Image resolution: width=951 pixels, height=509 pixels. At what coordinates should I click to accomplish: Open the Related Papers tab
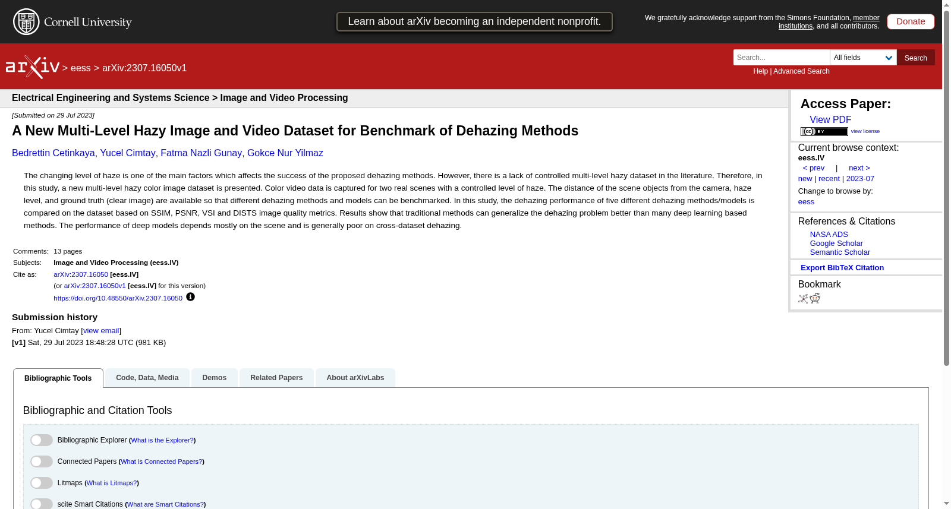coord(276,378)
